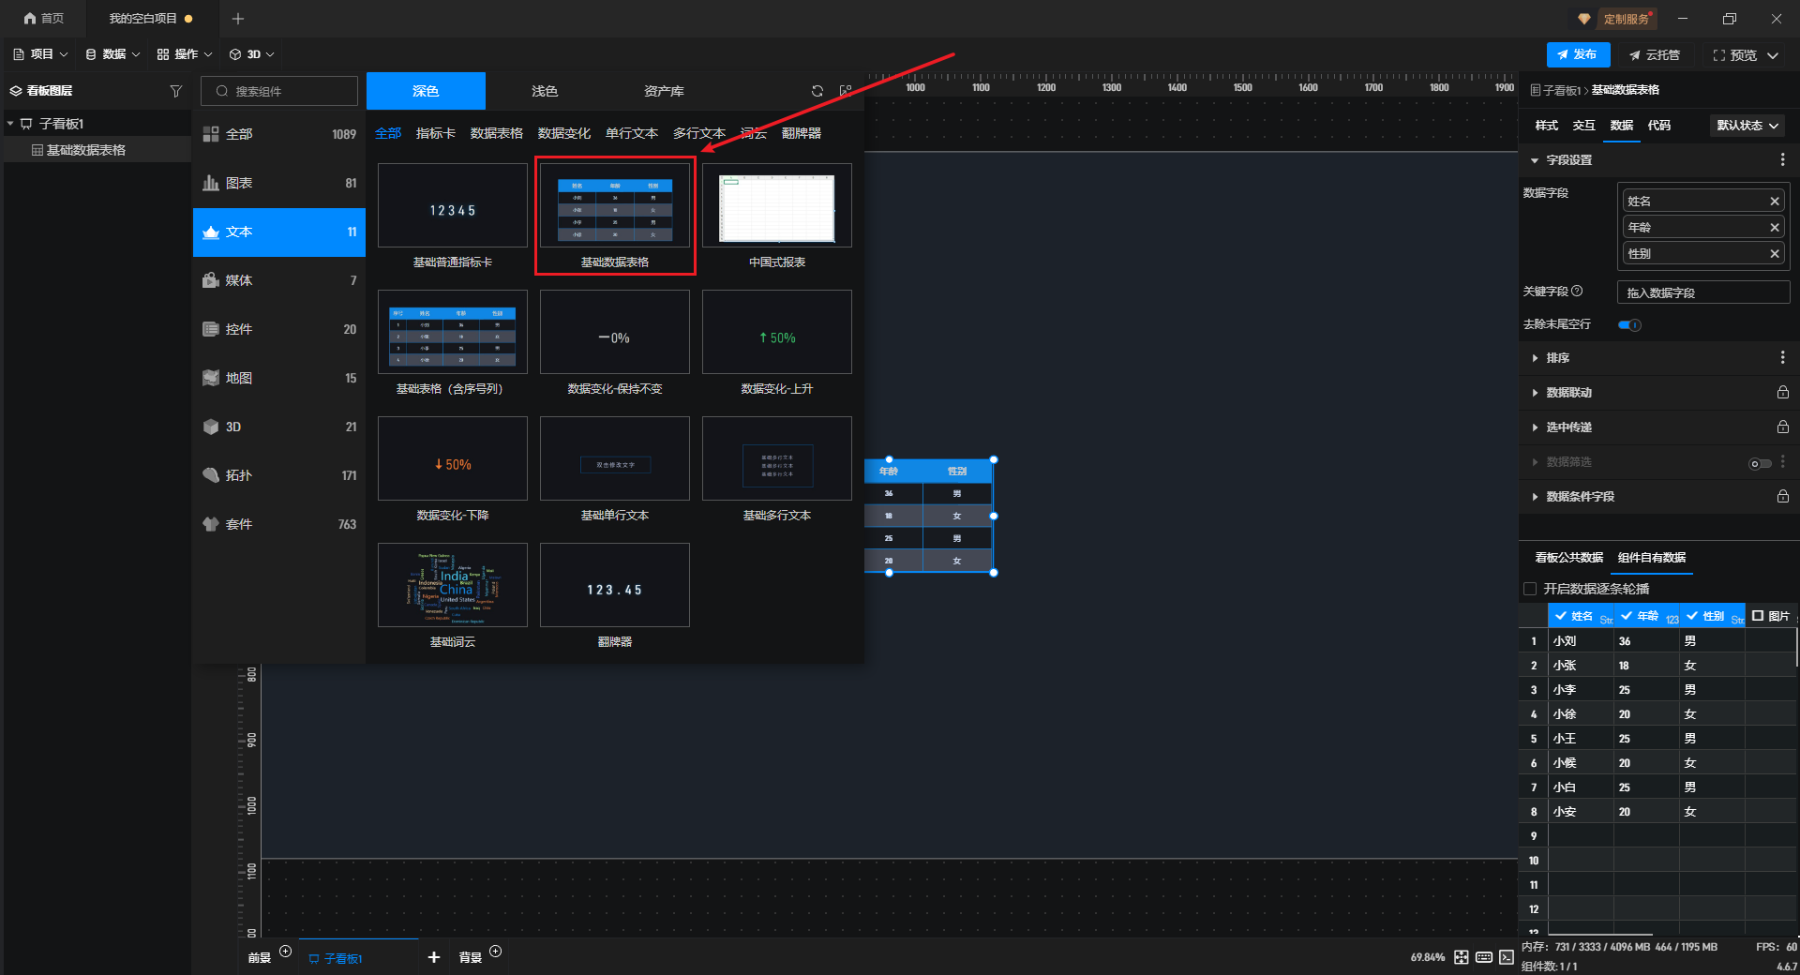Check the 图片 column checkbox

(x=1758, y=616)
